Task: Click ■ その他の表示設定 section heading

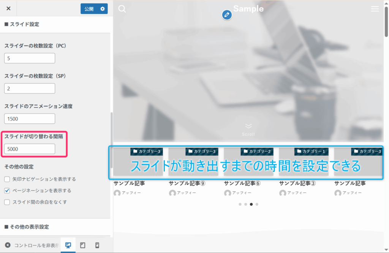Action: (x=27, y=227)
